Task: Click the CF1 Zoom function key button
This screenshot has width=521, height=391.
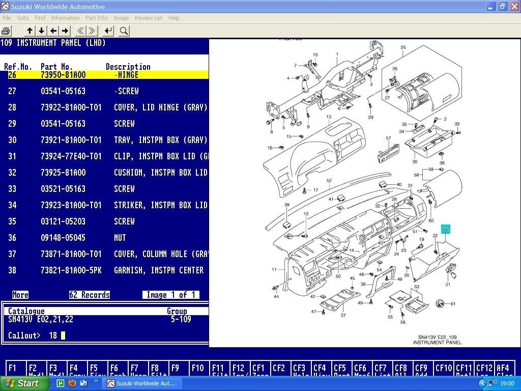Action: [x=260, y=369]
